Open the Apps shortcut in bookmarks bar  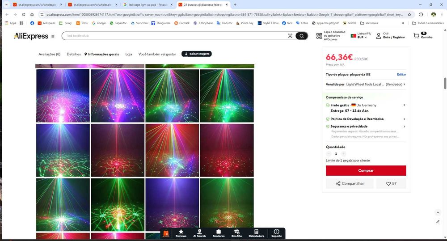click(11, 23)
